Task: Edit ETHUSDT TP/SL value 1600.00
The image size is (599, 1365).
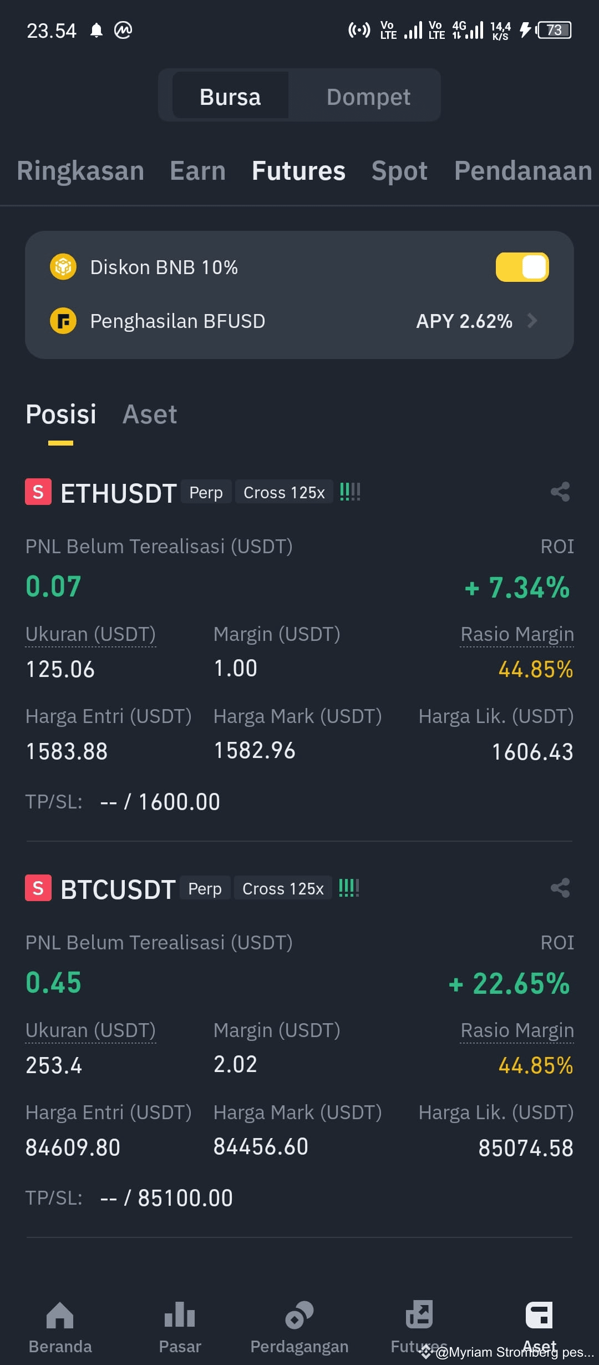Action: 179,802
